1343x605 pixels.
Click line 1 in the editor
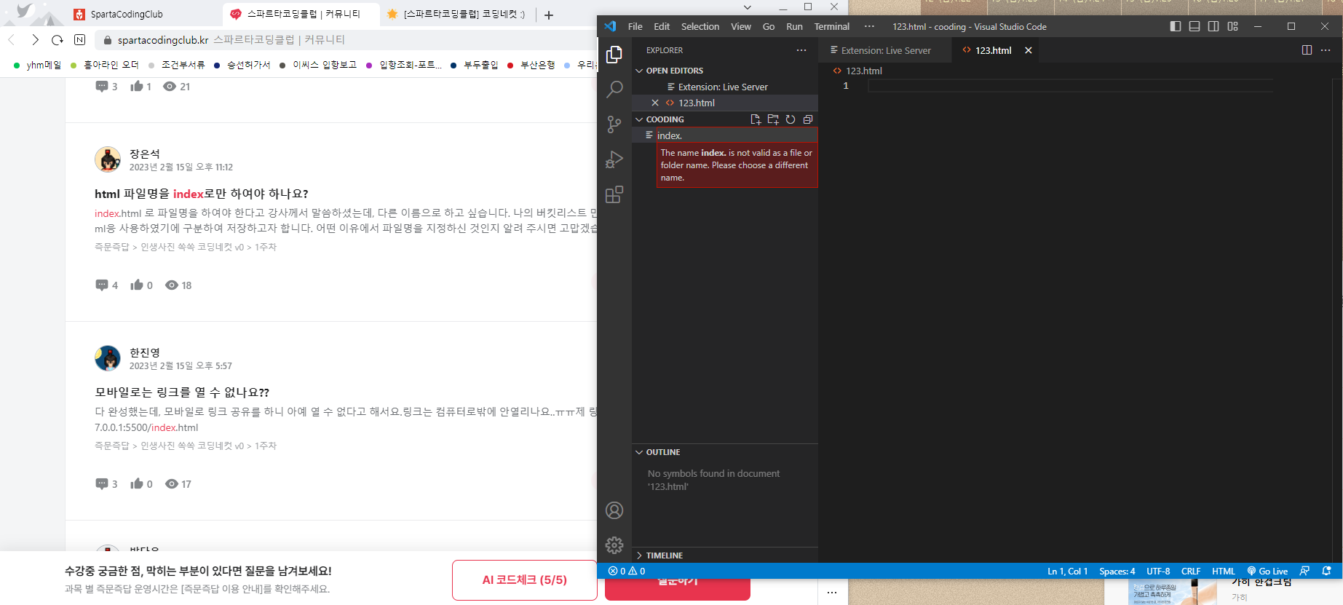[1070, 86]
